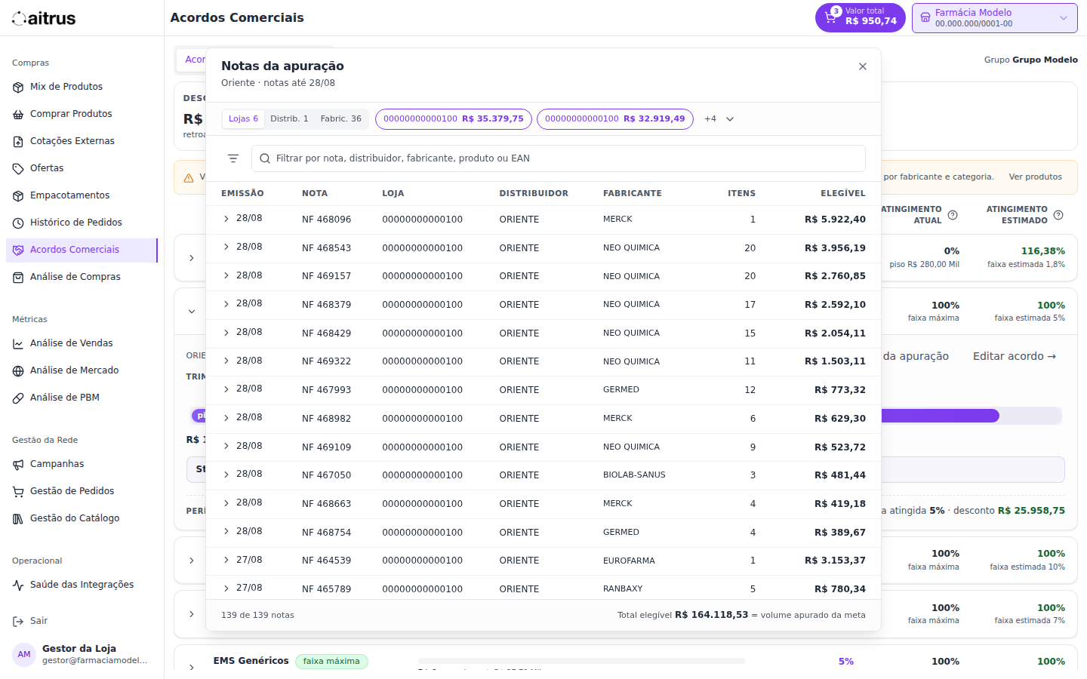Click the aitrus logo
Viewport: 1087px width, 679px height.
pyautogui.click(x=44, y=18)
